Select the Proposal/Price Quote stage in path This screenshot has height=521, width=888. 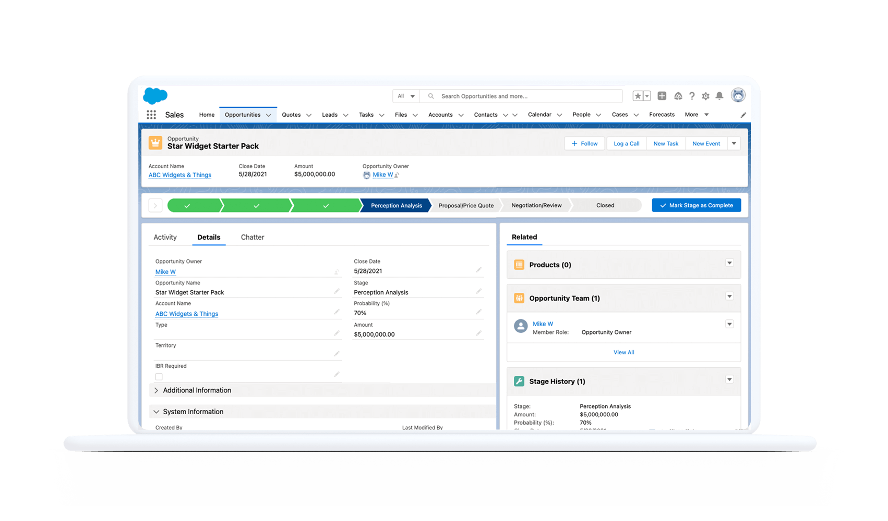click(466, 205)
